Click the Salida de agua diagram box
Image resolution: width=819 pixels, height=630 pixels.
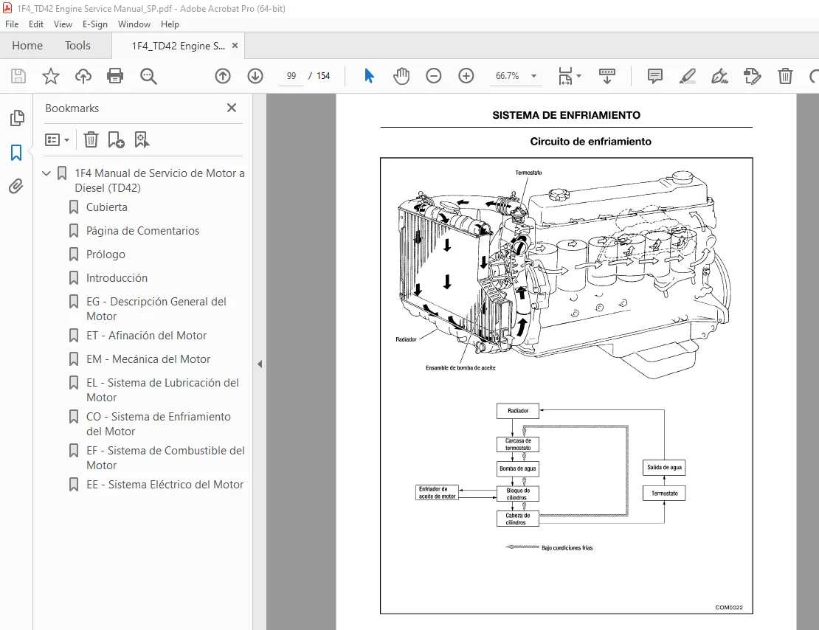click(x=664, y=468)
